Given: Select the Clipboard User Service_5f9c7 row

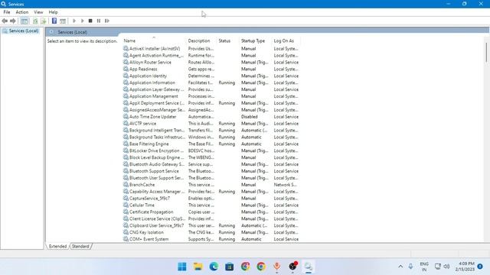Looking at the screenshot, I should (211, 225).
